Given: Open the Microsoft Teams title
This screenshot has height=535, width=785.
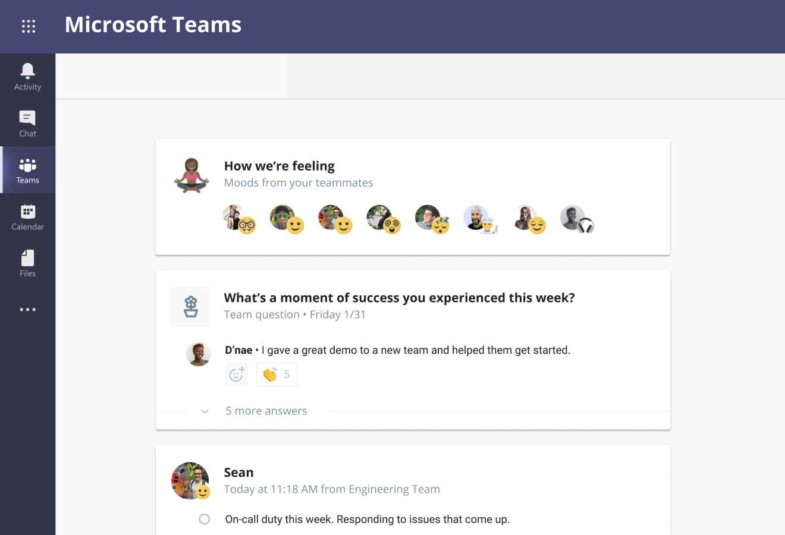Looking at the screenshot, I should [x=153, y=25].
